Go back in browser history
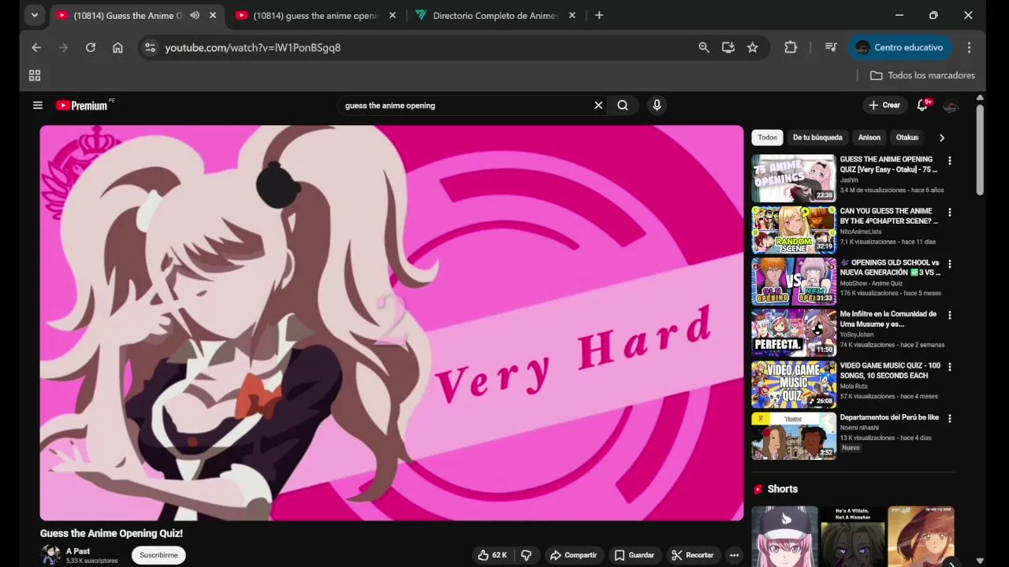This screenshot has height=567, width=1009. 36,47
